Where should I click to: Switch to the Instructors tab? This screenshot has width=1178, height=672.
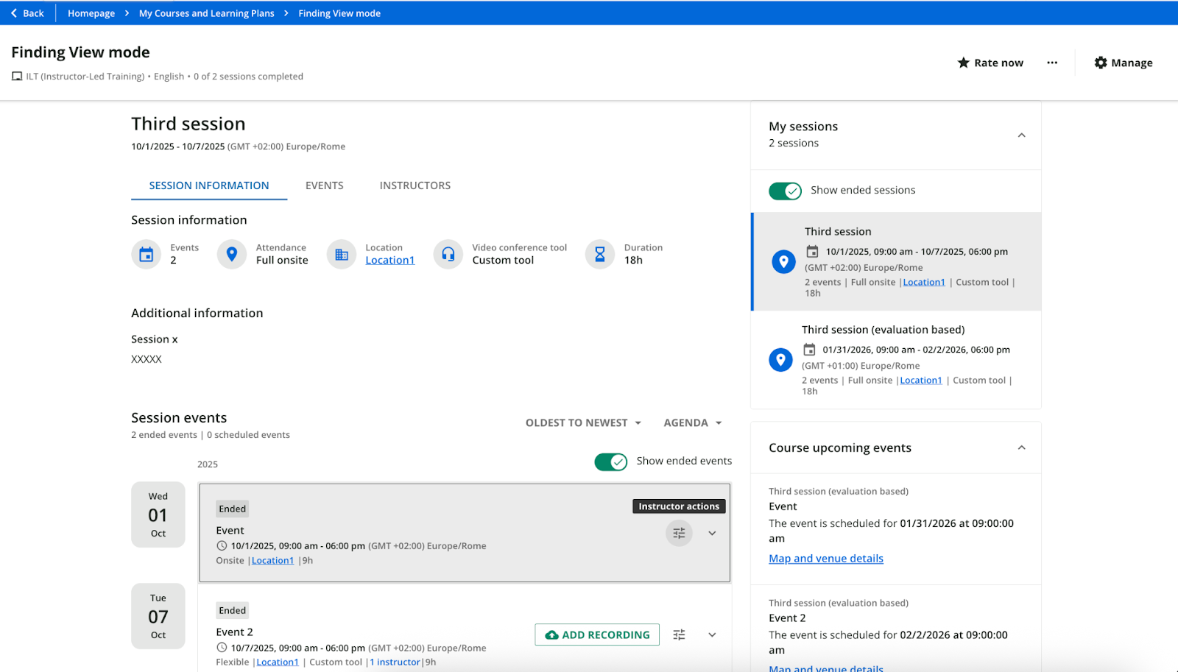click(415, 185)
